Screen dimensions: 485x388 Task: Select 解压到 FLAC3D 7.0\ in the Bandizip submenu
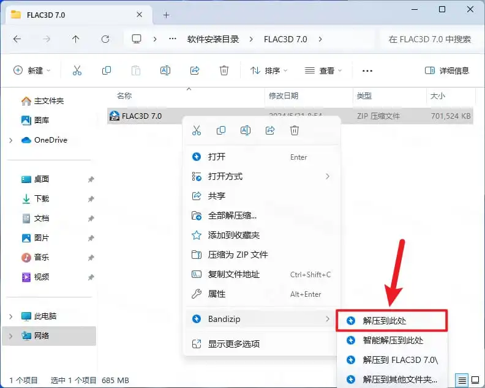391,360
